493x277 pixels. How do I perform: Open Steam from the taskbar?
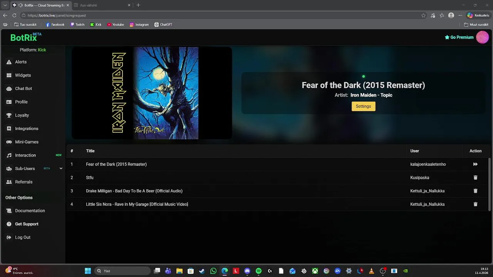[x=202, y=271]
